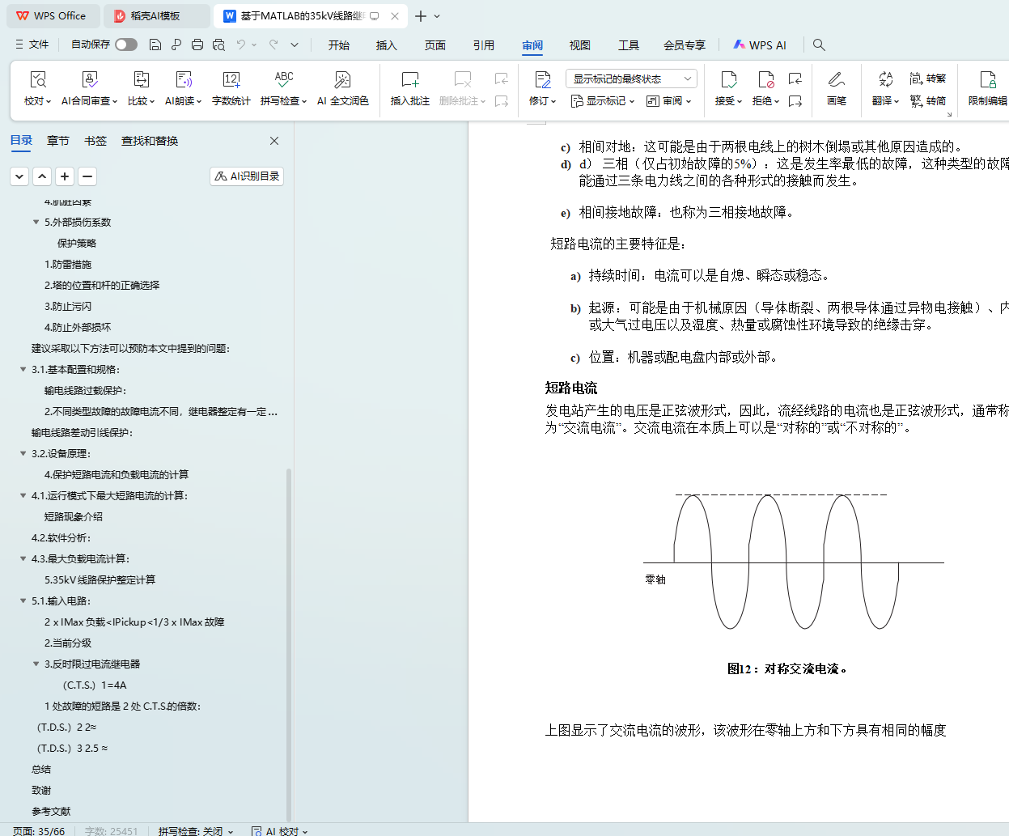
Task: Click the 插入批注 insert comment icon
Action: [409, 80]
